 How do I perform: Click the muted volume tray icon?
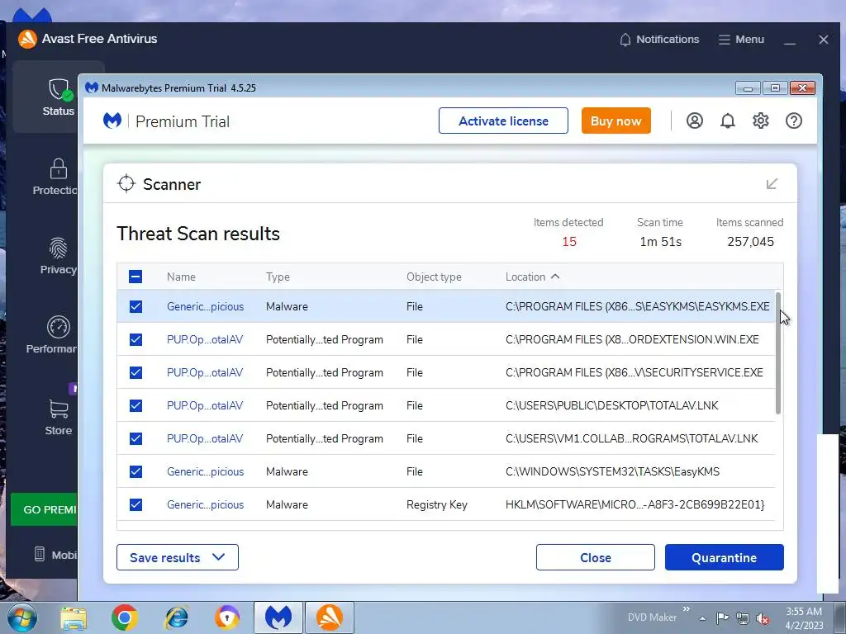click(763, 618)
